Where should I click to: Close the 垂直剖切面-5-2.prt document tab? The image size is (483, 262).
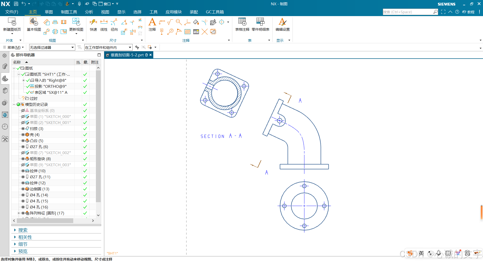pos(151,55)
